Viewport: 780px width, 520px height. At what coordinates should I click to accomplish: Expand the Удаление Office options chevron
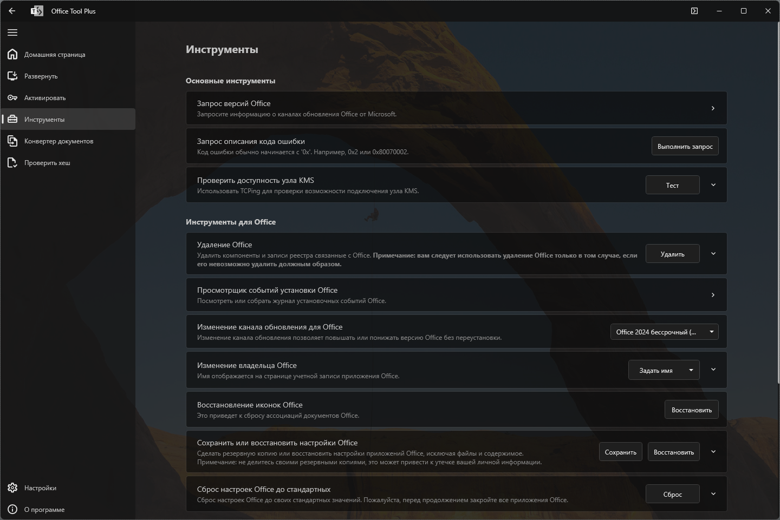click(713, 253)
